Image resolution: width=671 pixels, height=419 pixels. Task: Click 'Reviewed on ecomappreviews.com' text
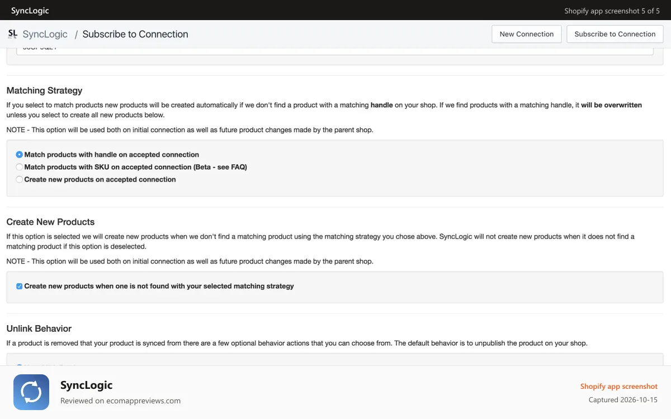(120, 401)
